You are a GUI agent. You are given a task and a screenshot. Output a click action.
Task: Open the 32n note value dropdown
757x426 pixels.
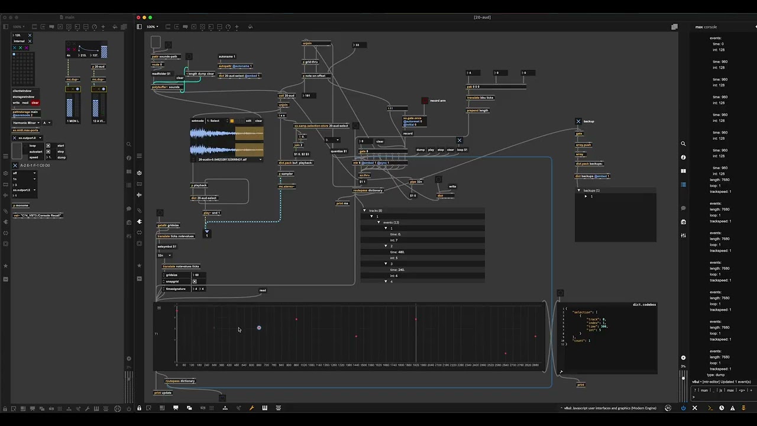coord(165,256)
